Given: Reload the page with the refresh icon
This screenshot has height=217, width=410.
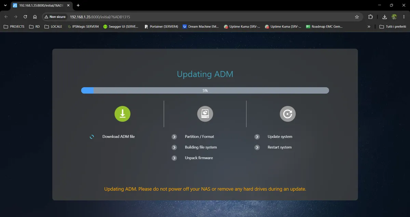Looking at the screenshot, I should pos(25,17).
